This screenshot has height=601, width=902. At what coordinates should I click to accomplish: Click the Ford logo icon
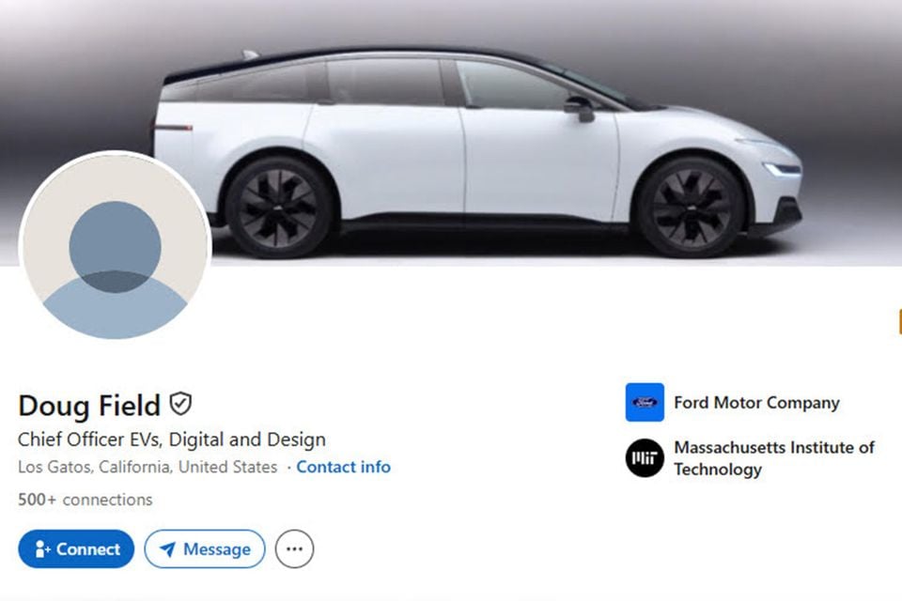point(645,402)
